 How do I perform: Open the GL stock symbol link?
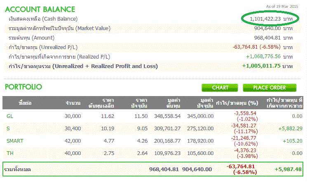click(x=9, y=116)
